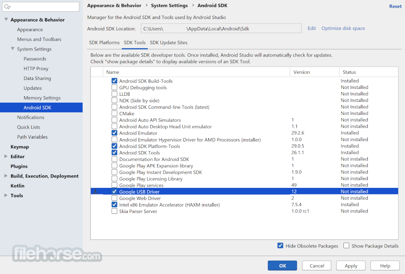405x274 pixels.
Task: Select Google Play APK Expansion library row
Action: [x=244, y=166]
